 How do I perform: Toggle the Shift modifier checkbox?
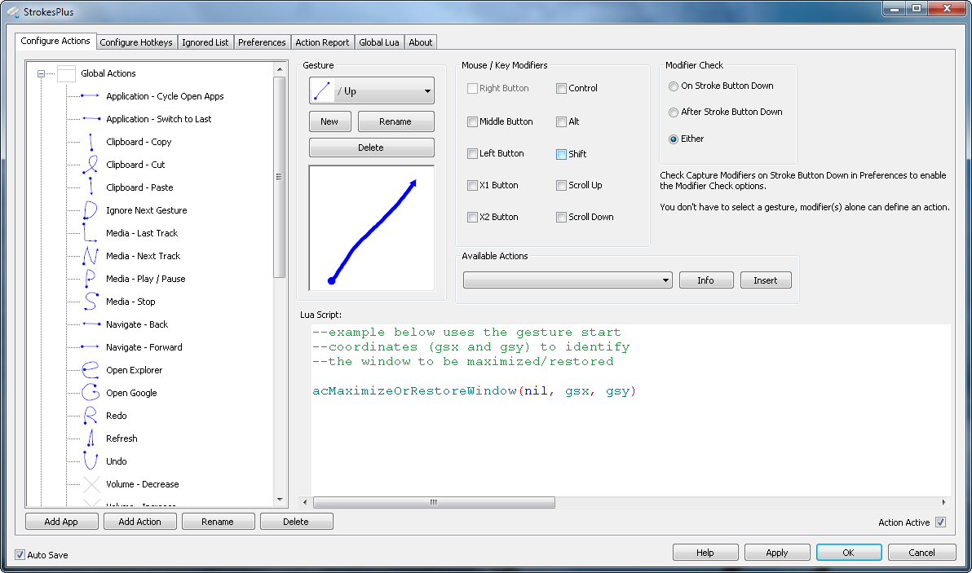click(561, 154)
